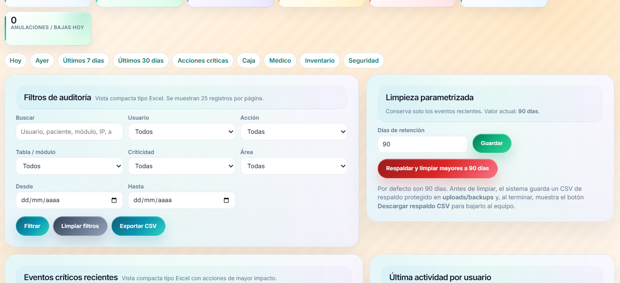
Task: Filter by Seguridad area chip
Action: (x=363, y=61)
